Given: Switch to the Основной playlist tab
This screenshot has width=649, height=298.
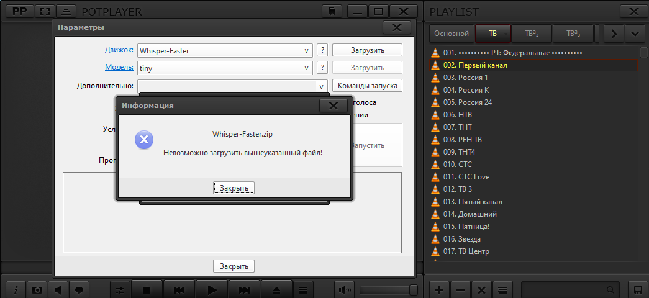Looking at the screenshot, I should click(x=451, y=34).
